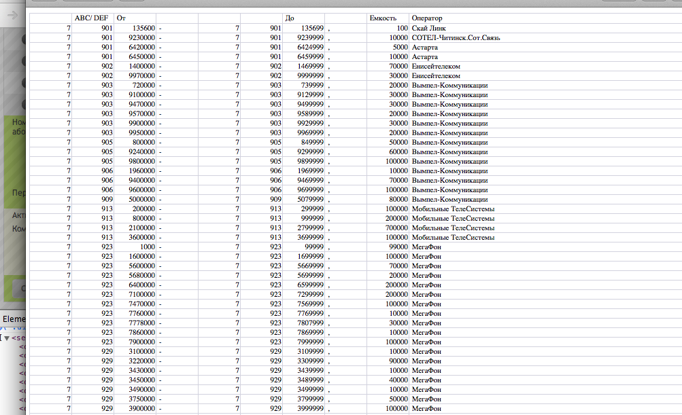Click the start number 7778000
682x415 pixels.
coord(141,323)
